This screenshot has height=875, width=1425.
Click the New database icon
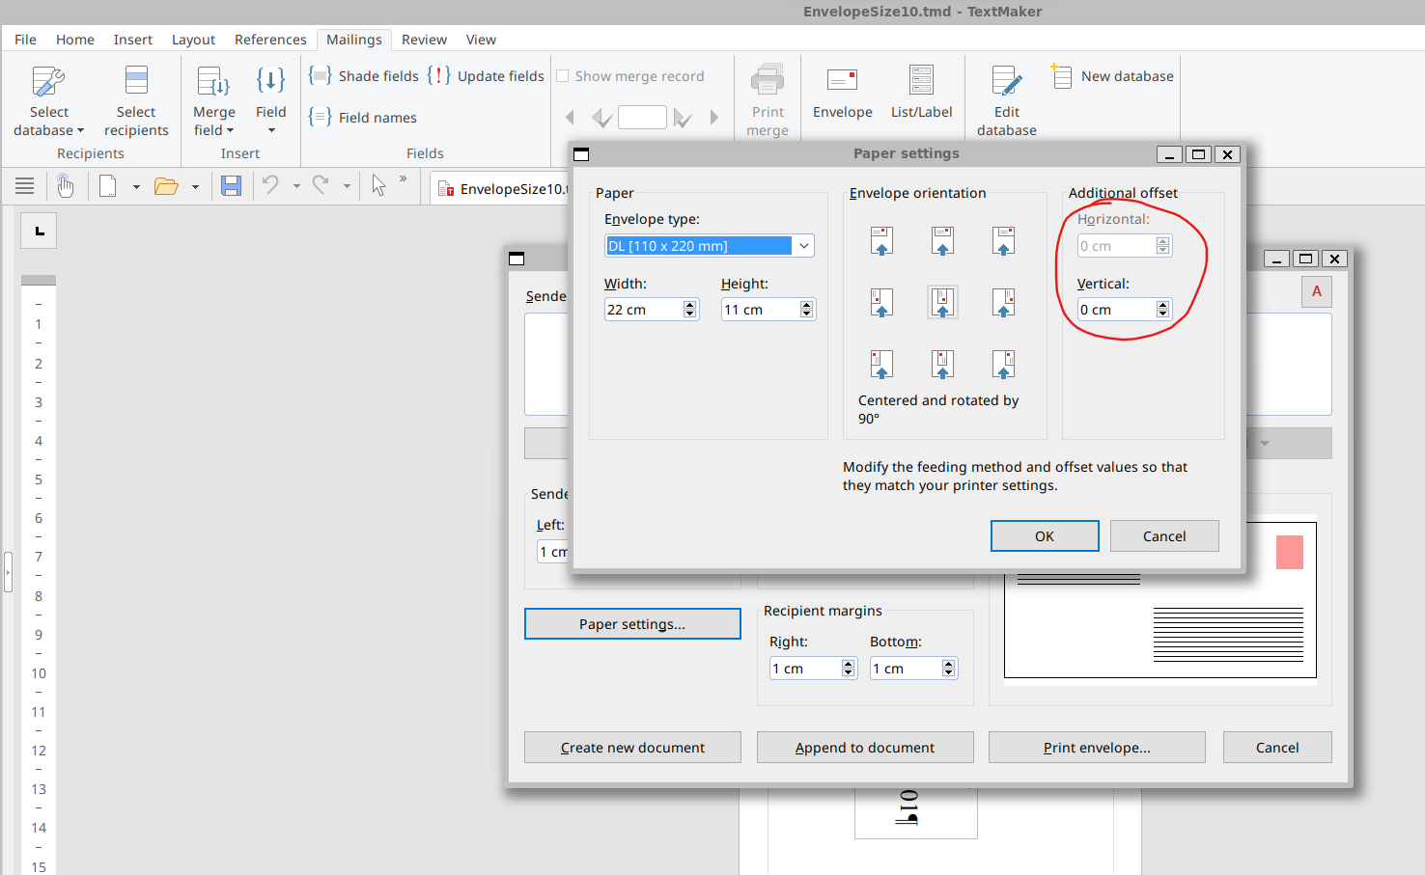[x=1062, y=76]
